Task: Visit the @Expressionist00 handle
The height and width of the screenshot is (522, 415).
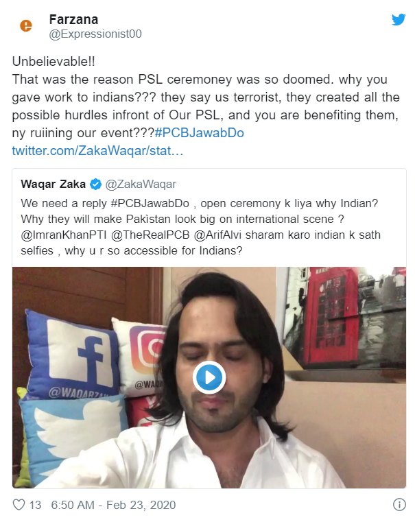Action: pyautogui.click(x=95, y=34)
